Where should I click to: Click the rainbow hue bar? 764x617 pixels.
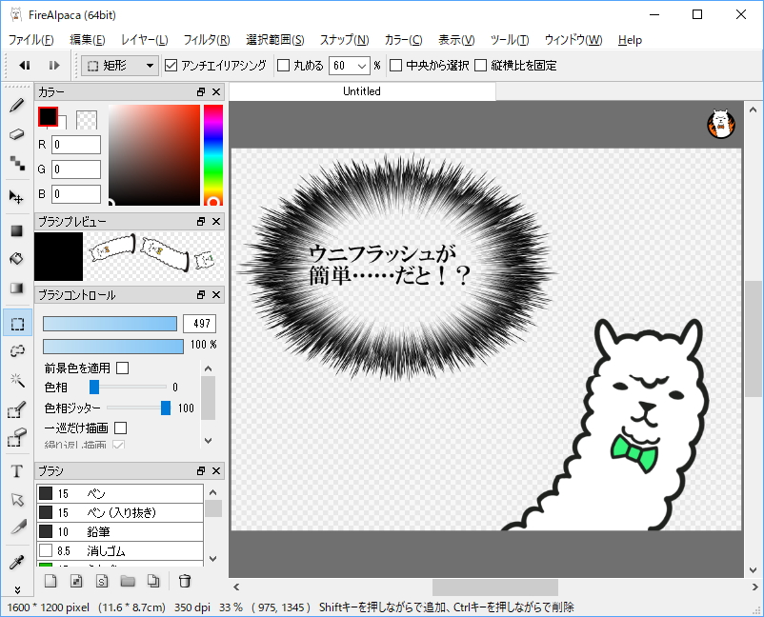point(213,155)
